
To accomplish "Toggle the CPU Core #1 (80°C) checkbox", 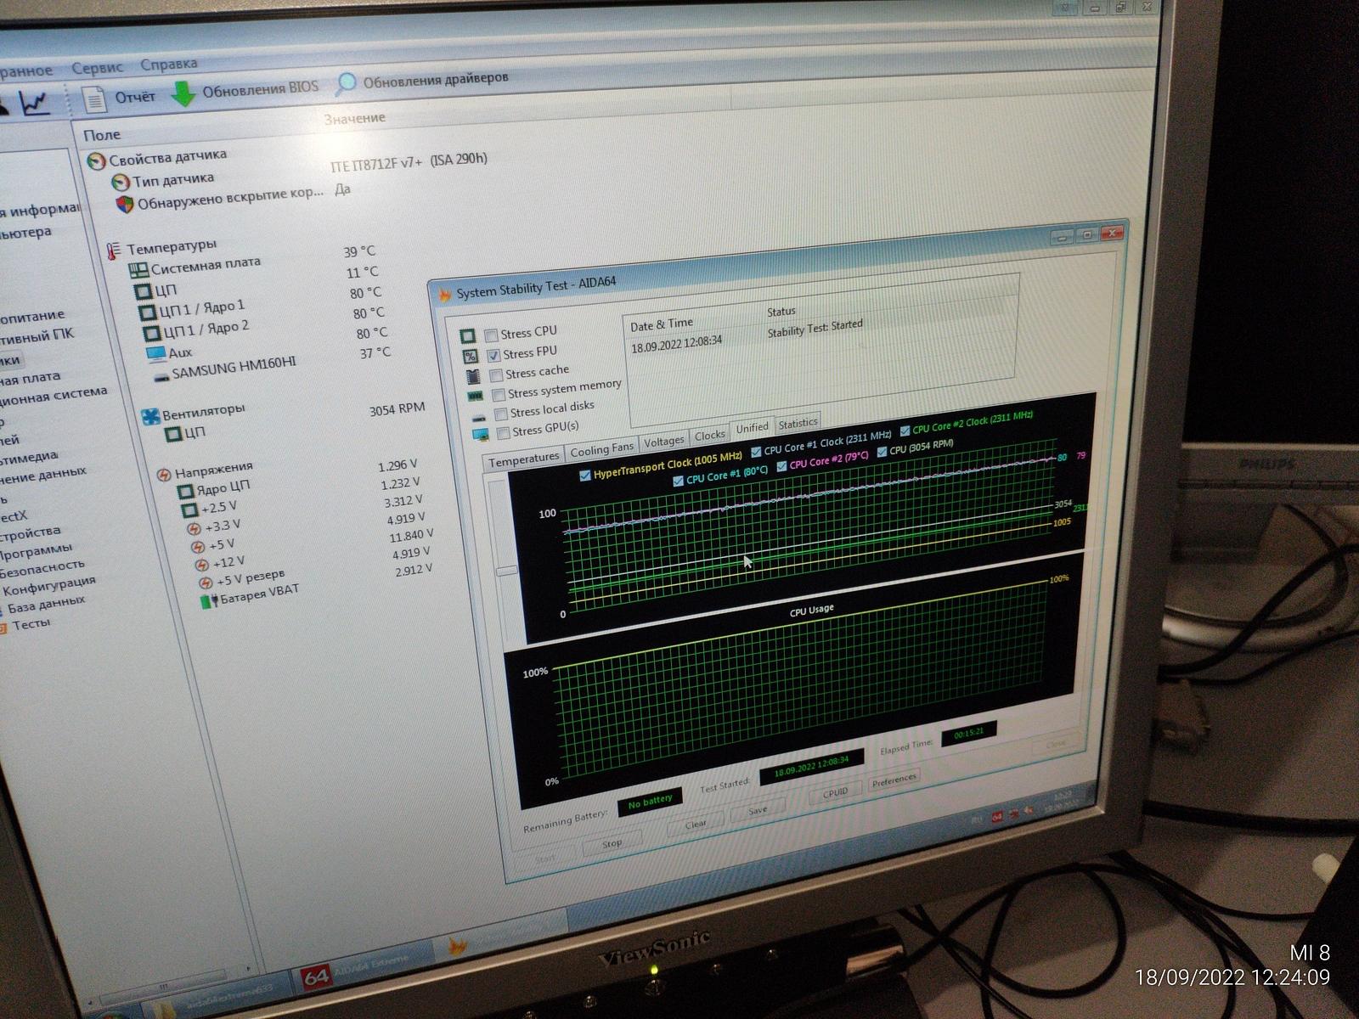I will point(678,481).
